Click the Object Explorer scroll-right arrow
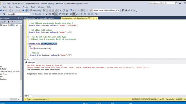Viewport: 186px width, 104px height. (19, 99)
